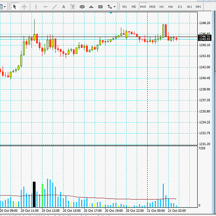Click the 1242.00 price axis label

click(205, 67)
